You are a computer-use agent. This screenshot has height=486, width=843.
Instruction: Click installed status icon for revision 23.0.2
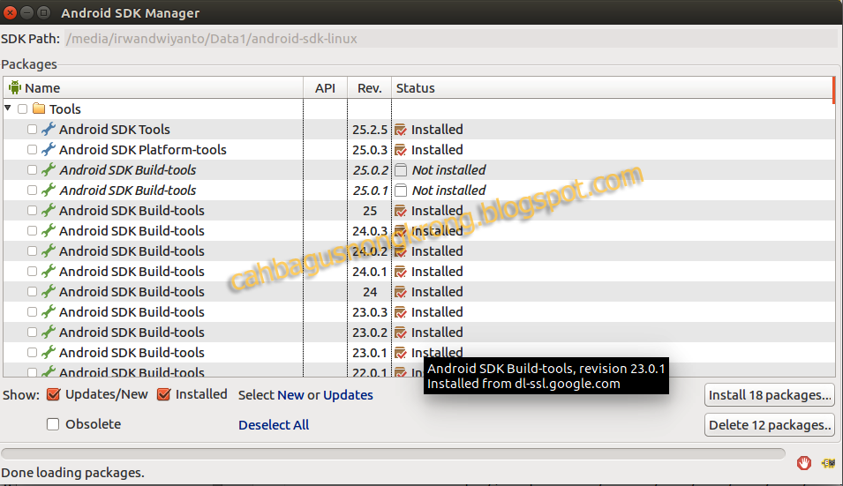coord(401,333)
